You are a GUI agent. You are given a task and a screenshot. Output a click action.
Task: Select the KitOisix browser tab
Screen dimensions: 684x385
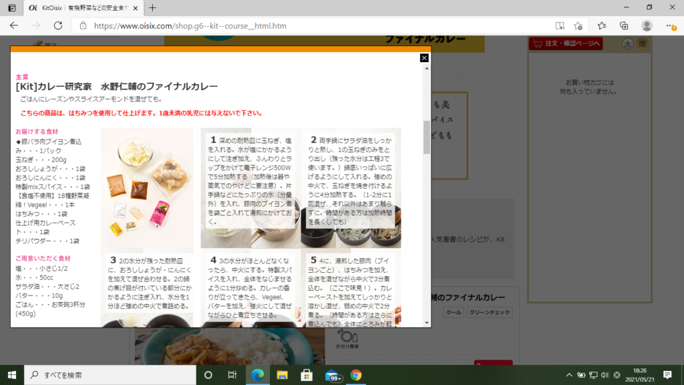[x=84, y=8]
